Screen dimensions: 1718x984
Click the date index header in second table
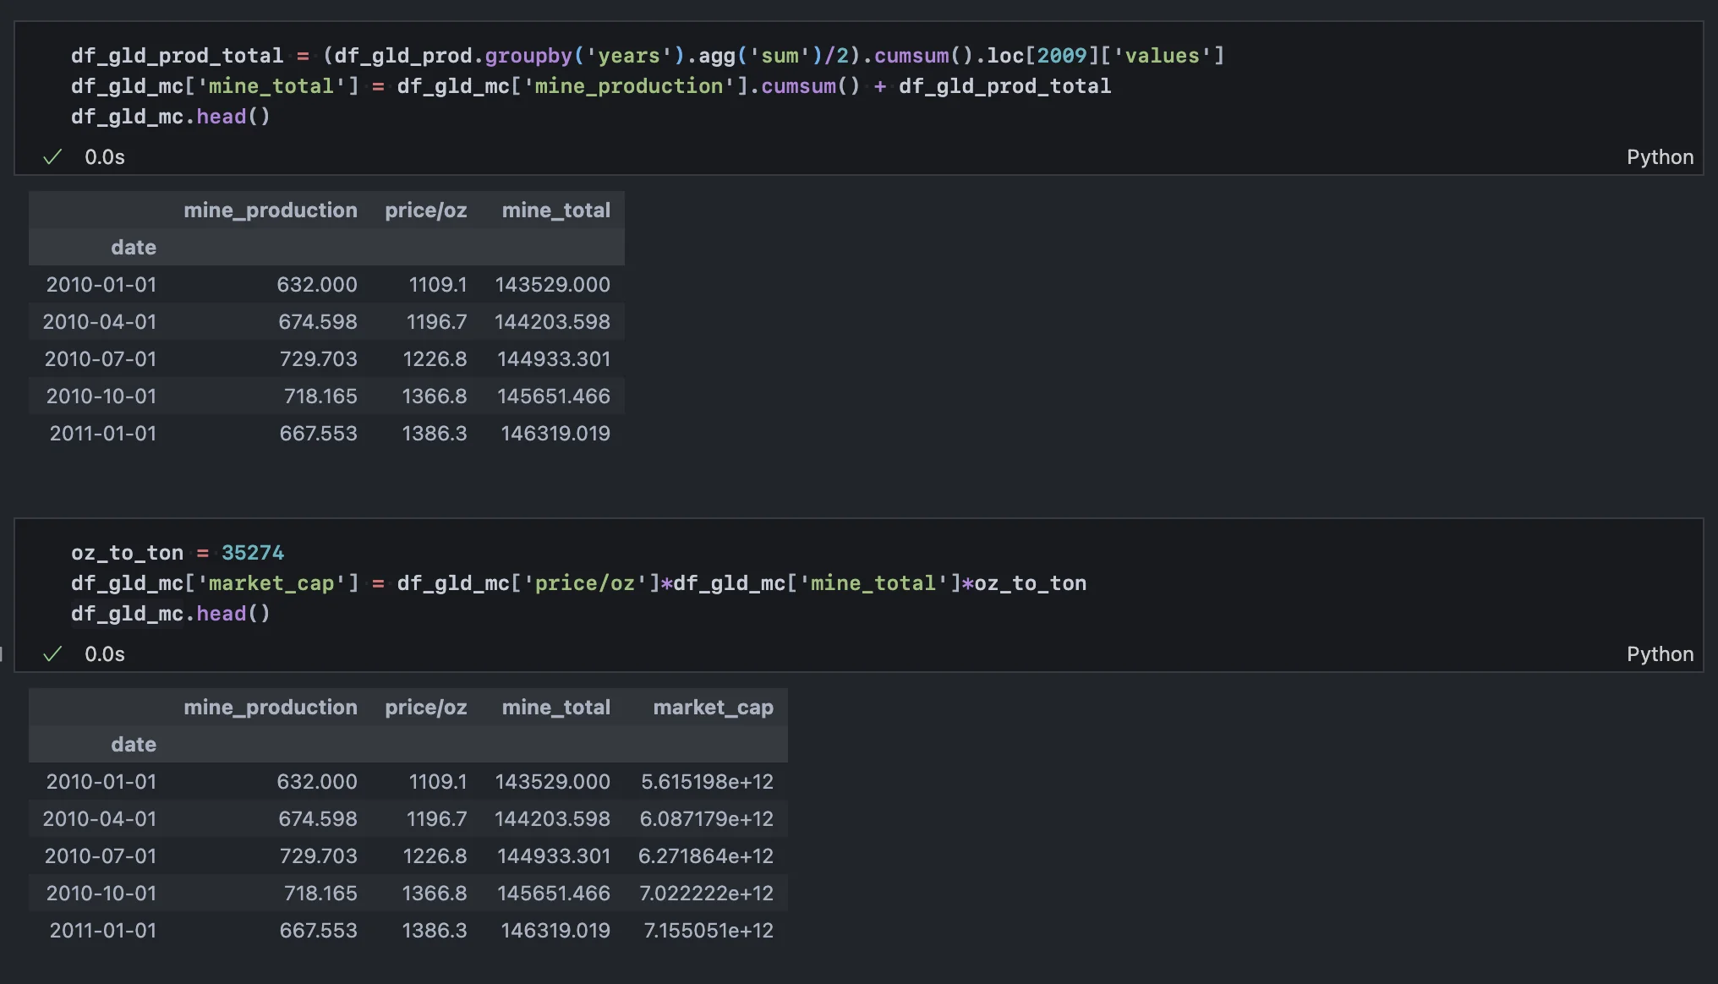point(133,745)
